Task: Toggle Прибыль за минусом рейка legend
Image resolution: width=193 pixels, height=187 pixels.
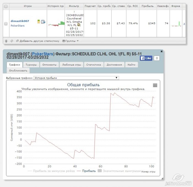Action: pos(51,171)
